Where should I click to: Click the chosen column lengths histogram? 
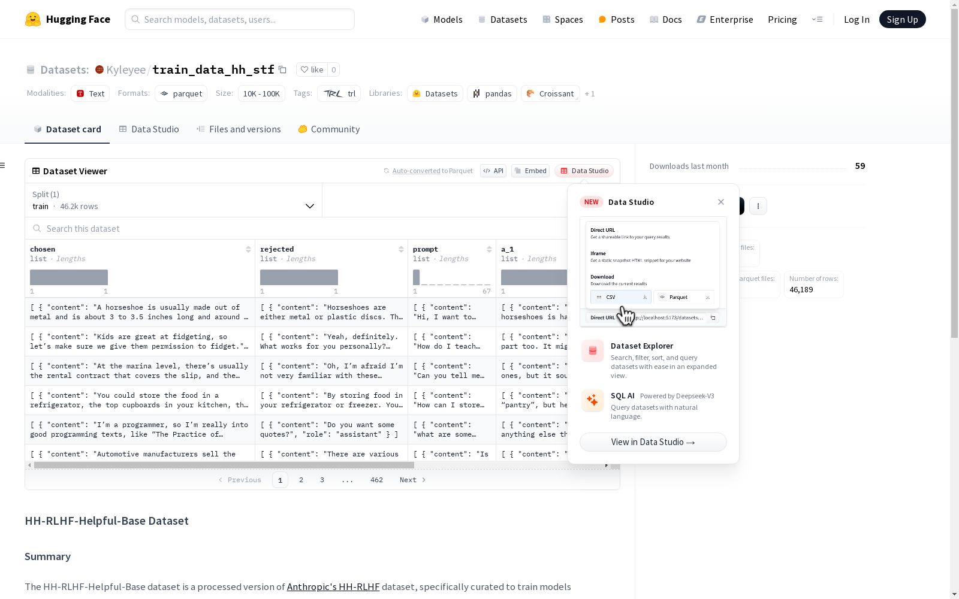[69, 277]
